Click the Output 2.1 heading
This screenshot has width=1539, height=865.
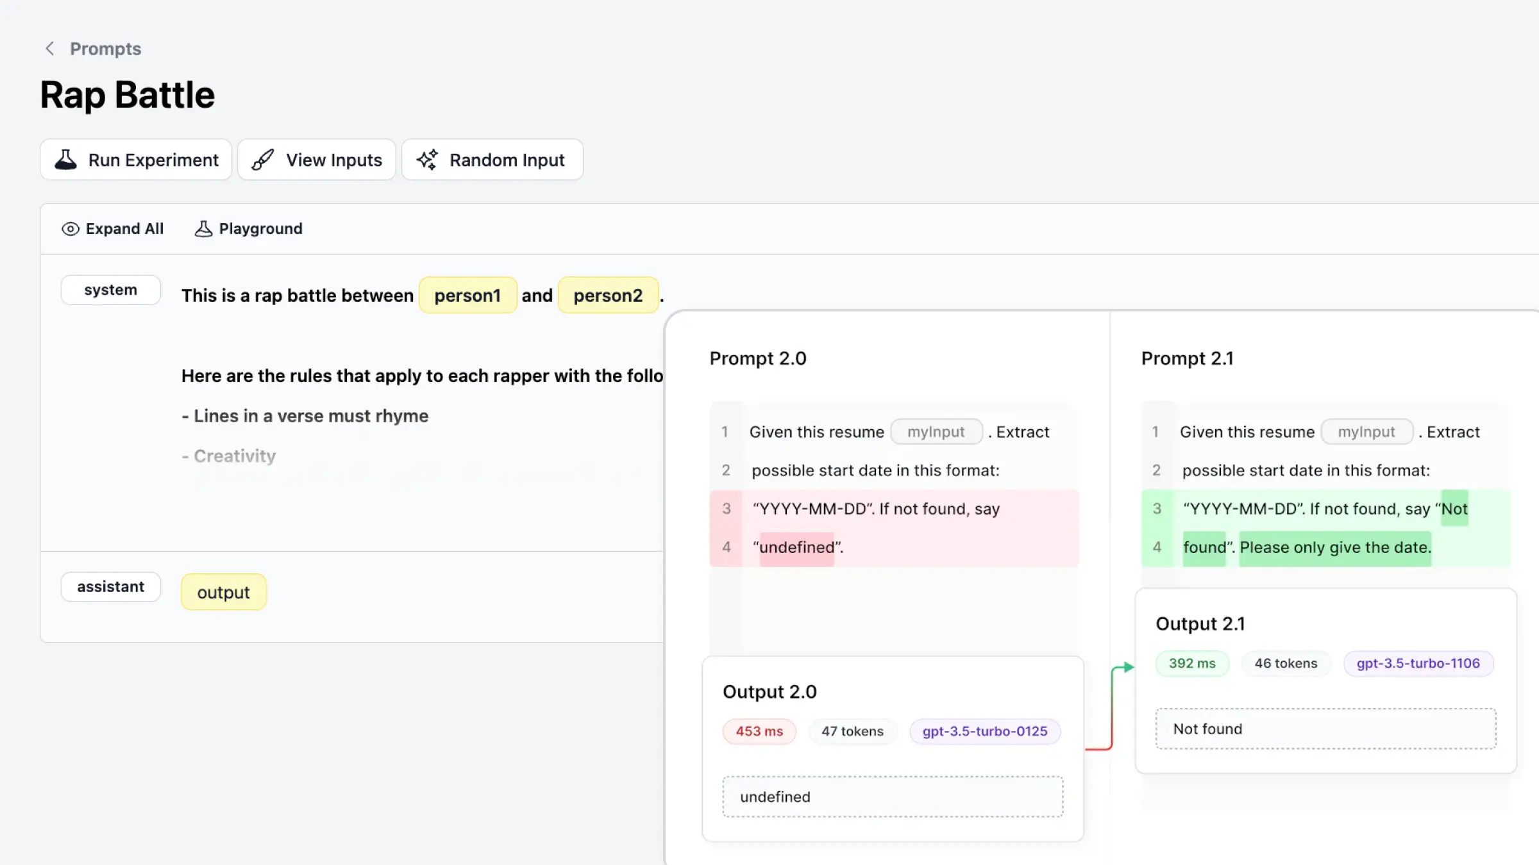point(1200,623)
